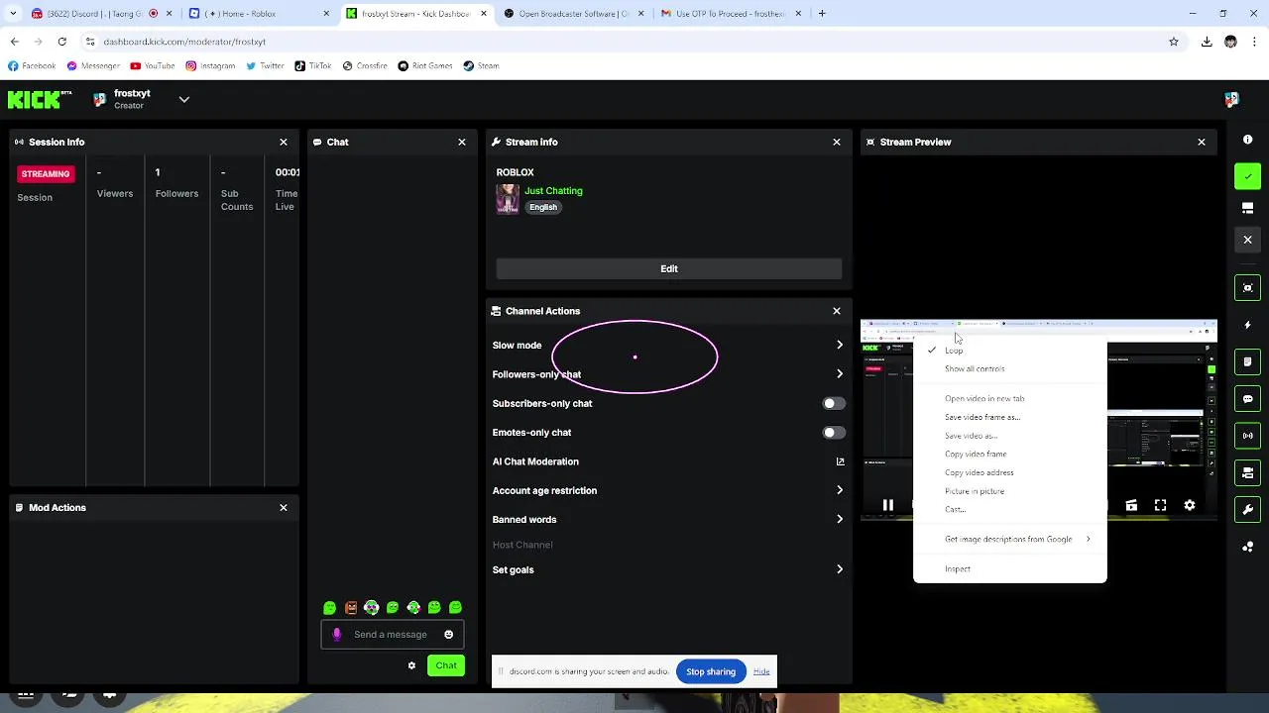Open tab search dropdown in browser
This screenshot has width=1269, height=713.
13,14
